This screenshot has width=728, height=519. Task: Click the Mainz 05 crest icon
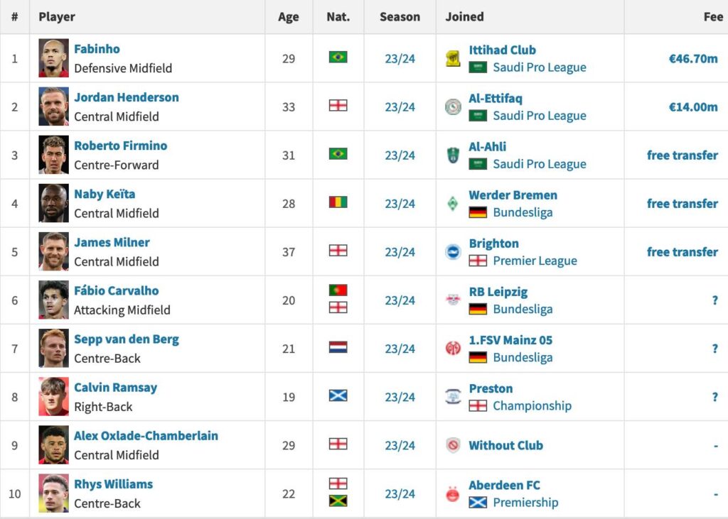coord(453,349)
